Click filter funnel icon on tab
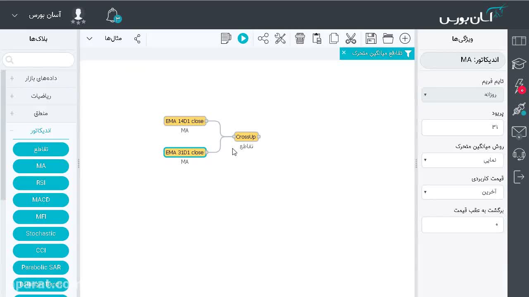This screenshot has height=297, width=529. point(408,53)
